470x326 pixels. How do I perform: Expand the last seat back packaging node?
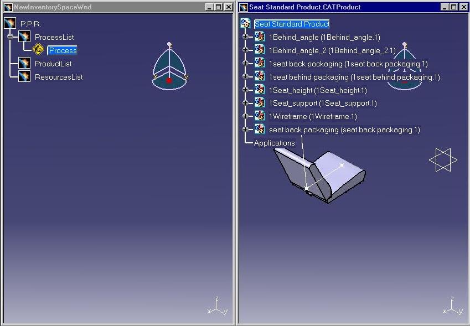245,129
